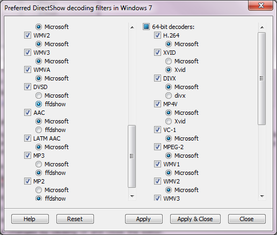Select Microsoft radio under LATM AAC
The height and width of the screenshot is (235, 277).
(39, 147)
